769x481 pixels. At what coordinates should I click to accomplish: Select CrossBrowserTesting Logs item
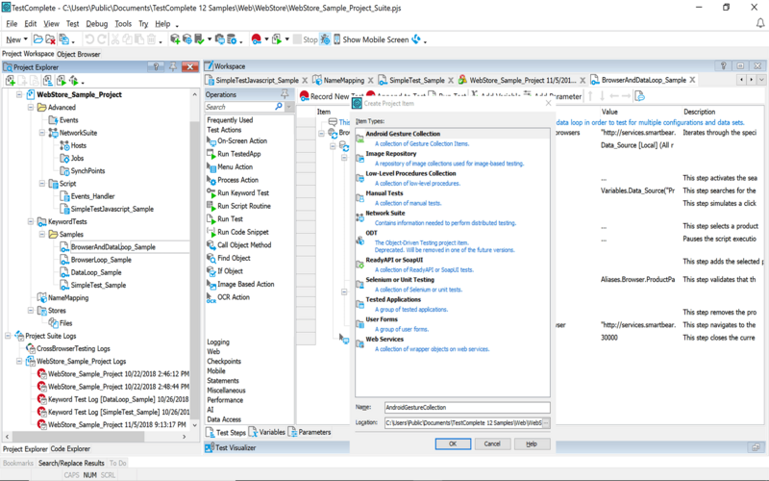coord(73,348)
